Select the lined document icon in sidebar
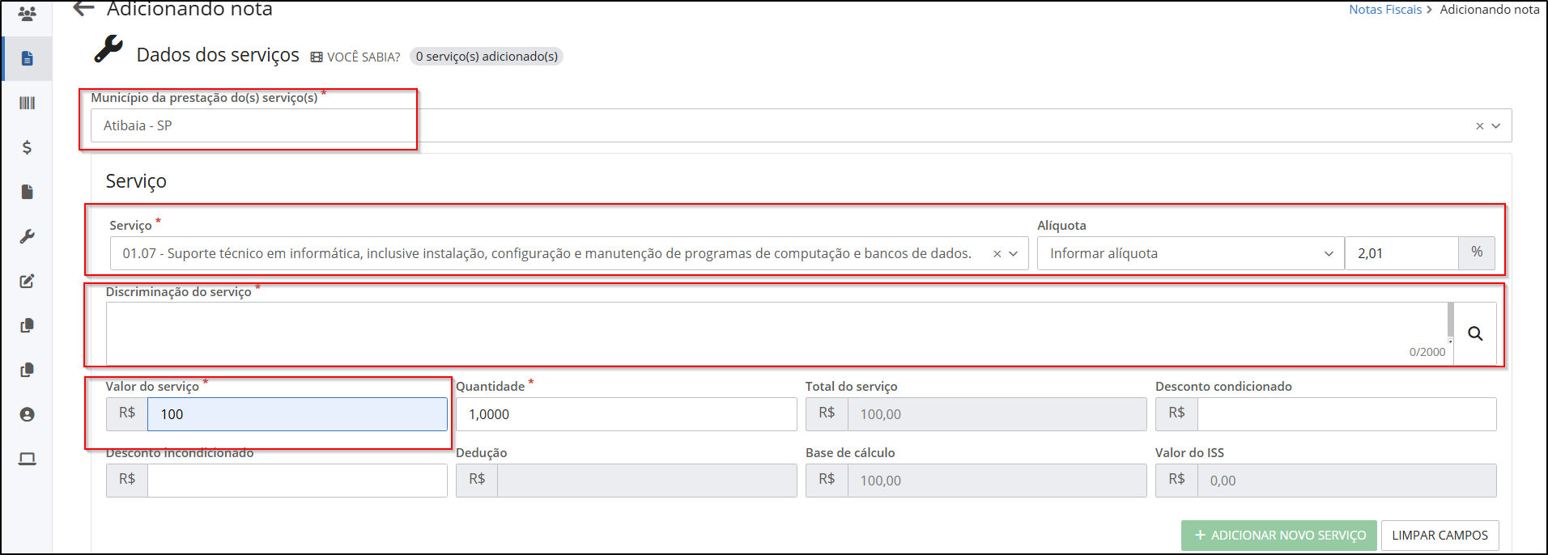 point(27,58)
